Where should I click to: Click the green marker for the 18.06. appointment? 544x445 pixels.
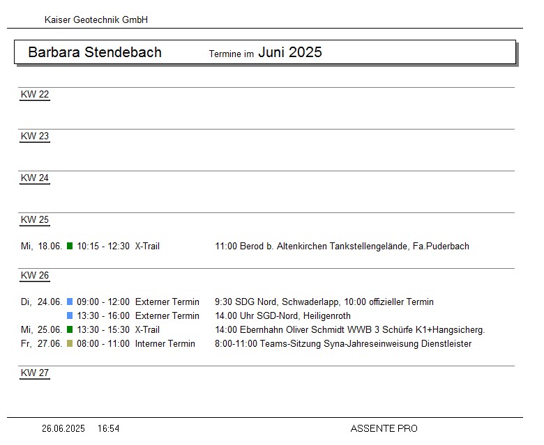(70, 246)
